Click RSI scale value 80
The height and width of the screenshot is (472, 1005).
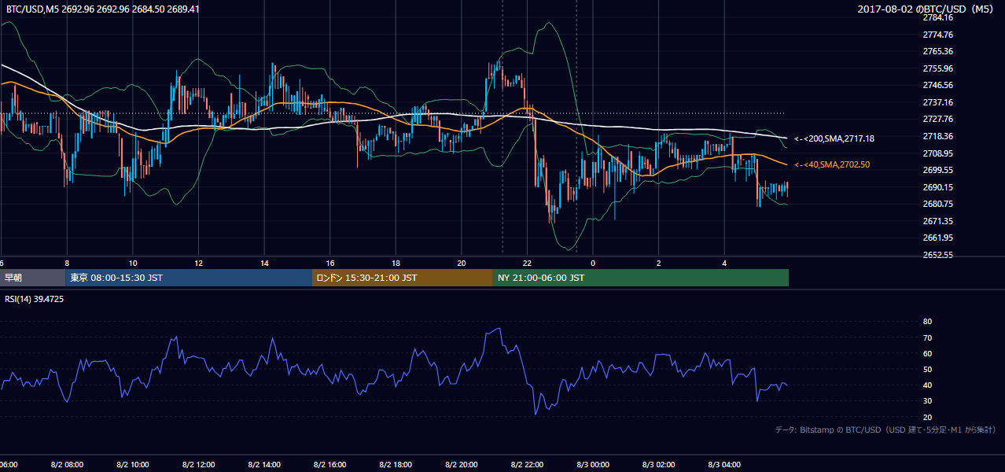click(x=927, y=322)
